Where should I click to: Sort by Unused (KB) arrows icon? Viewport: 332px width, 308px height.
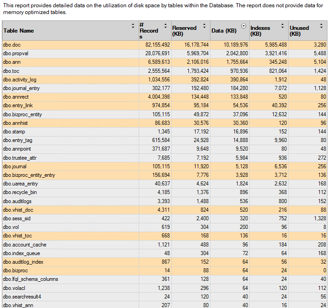[322, 26]
